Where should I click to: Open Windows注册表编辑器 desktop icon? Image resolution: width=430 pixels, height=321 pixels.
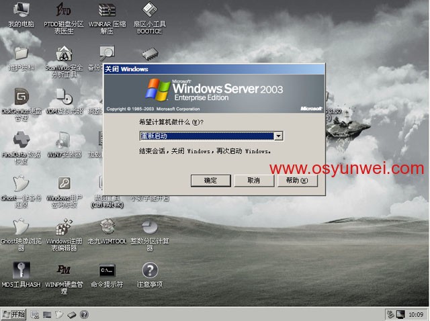pos(64,234)
